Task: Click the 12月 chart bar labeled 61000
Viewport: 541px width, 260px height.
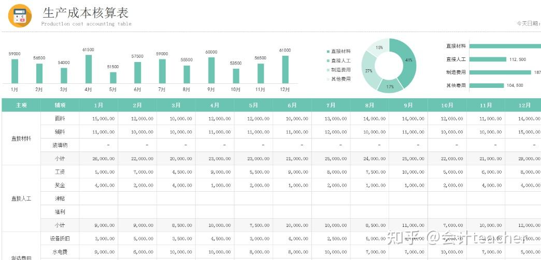Action: pyautogui.click(x=286, y=70)
